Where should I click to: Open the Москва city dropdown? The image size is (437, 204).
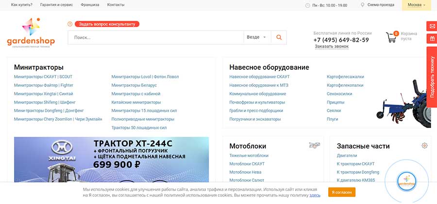coord(417,5)
